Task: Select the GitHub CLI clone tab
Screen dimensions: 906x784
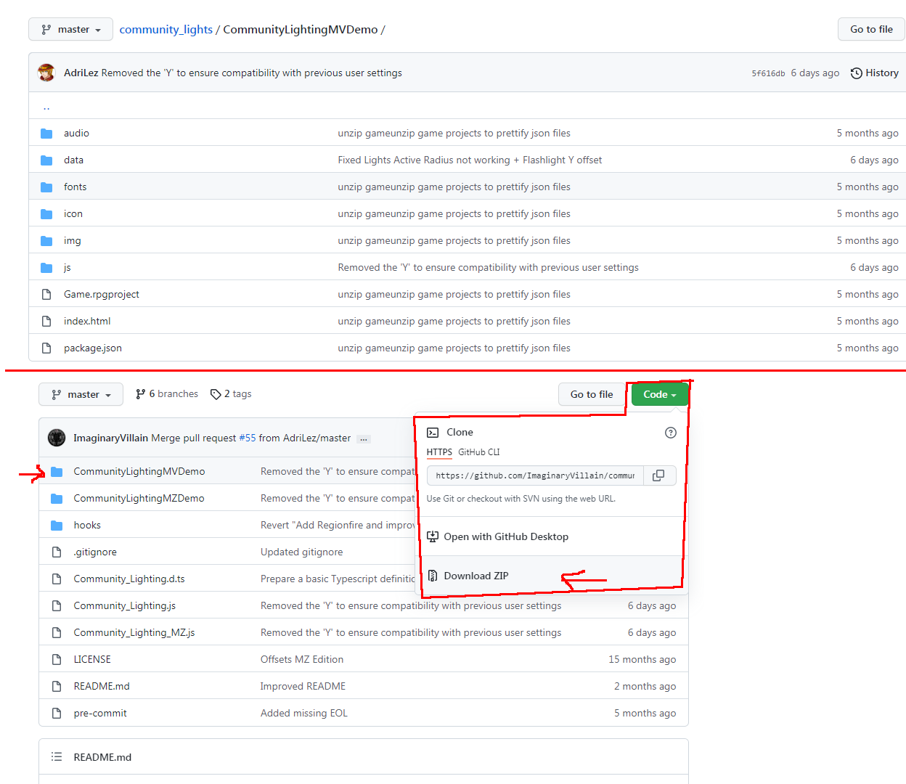Action: [x=479, y=452]
